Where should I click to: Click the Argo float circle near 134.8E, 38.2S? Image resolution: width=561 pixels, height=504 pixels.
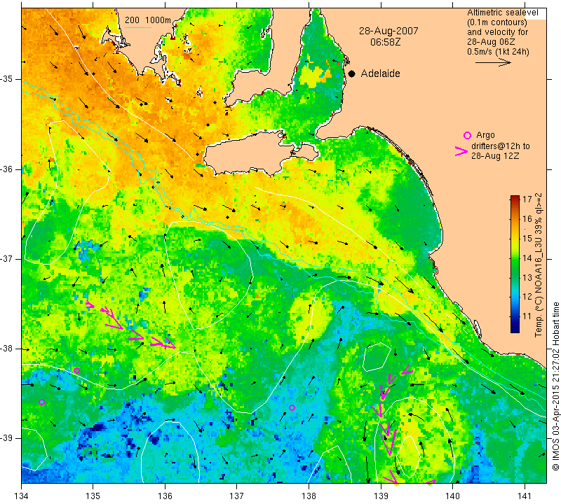pos(76,371)
